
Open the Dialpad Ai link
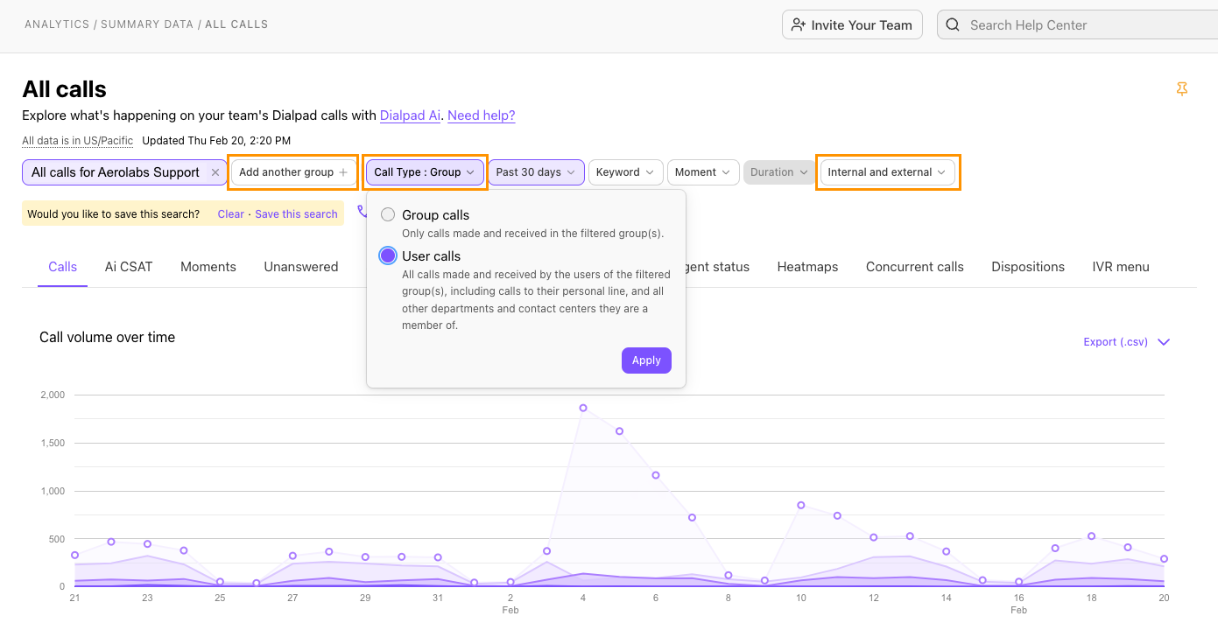click(410, 115)
